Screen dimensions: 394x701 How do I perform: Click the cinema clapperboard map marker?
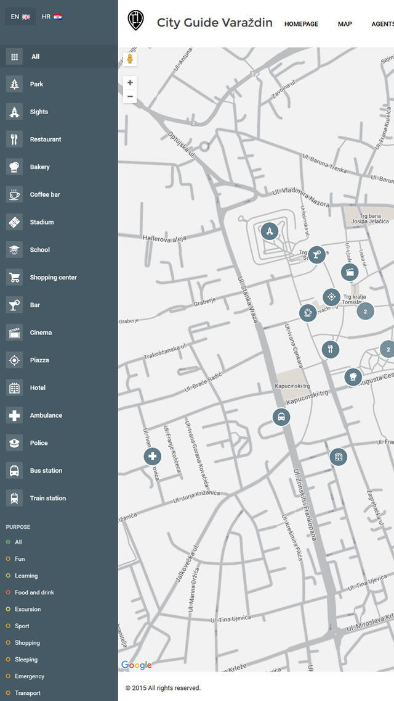(x=350, y=272)
